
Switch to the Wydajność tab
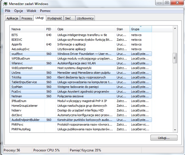55,18
